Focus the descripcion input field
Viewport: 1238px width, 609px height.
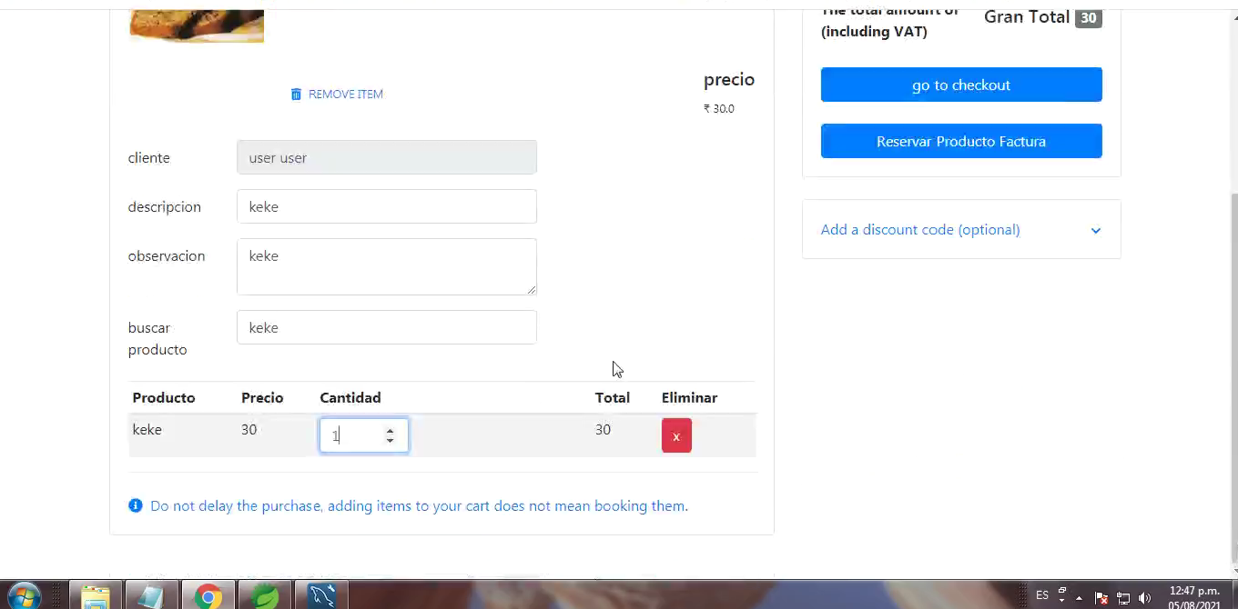(387, 206)
